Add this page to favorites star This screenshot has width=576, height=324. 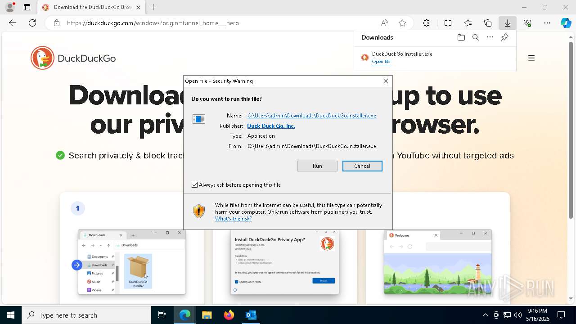tap(402, 23)
